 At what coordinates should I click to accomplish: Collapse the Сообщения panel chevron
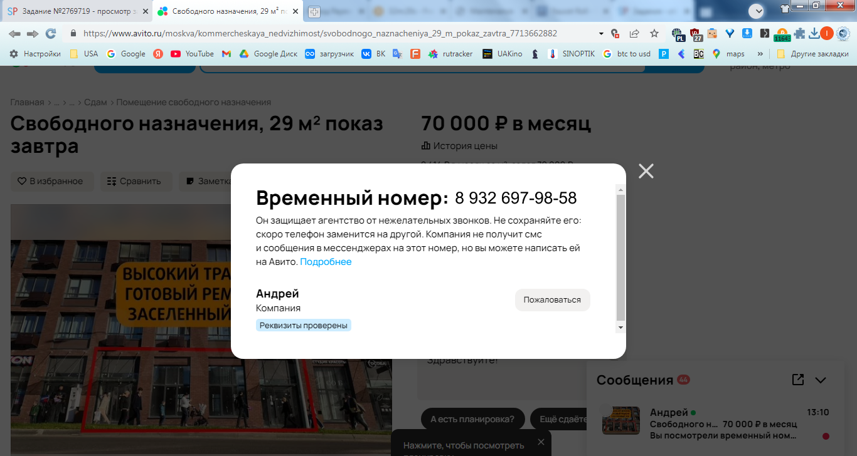click(821, 380)
